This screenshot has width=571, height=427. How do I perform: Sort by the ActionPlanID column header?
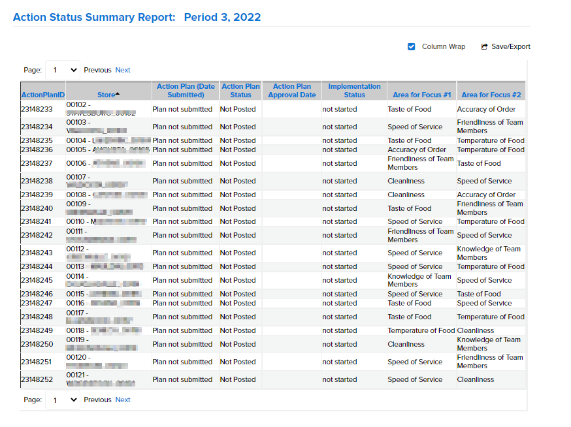[42, 94]
